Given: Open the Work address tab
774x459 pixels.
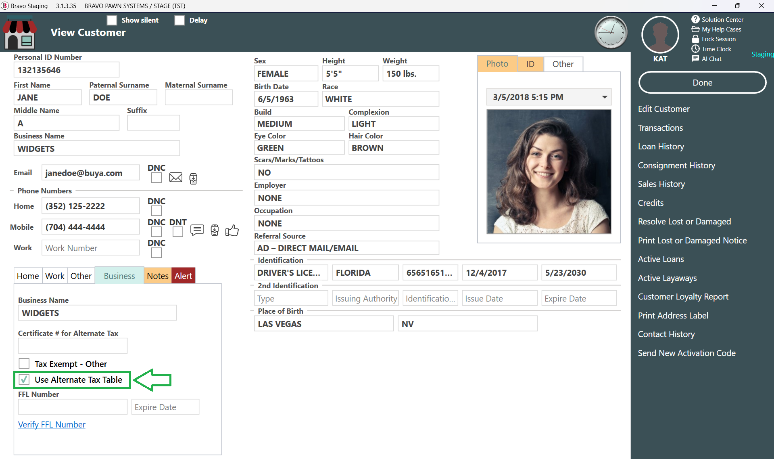Looking at the screenshot, I should click(55, 276).
